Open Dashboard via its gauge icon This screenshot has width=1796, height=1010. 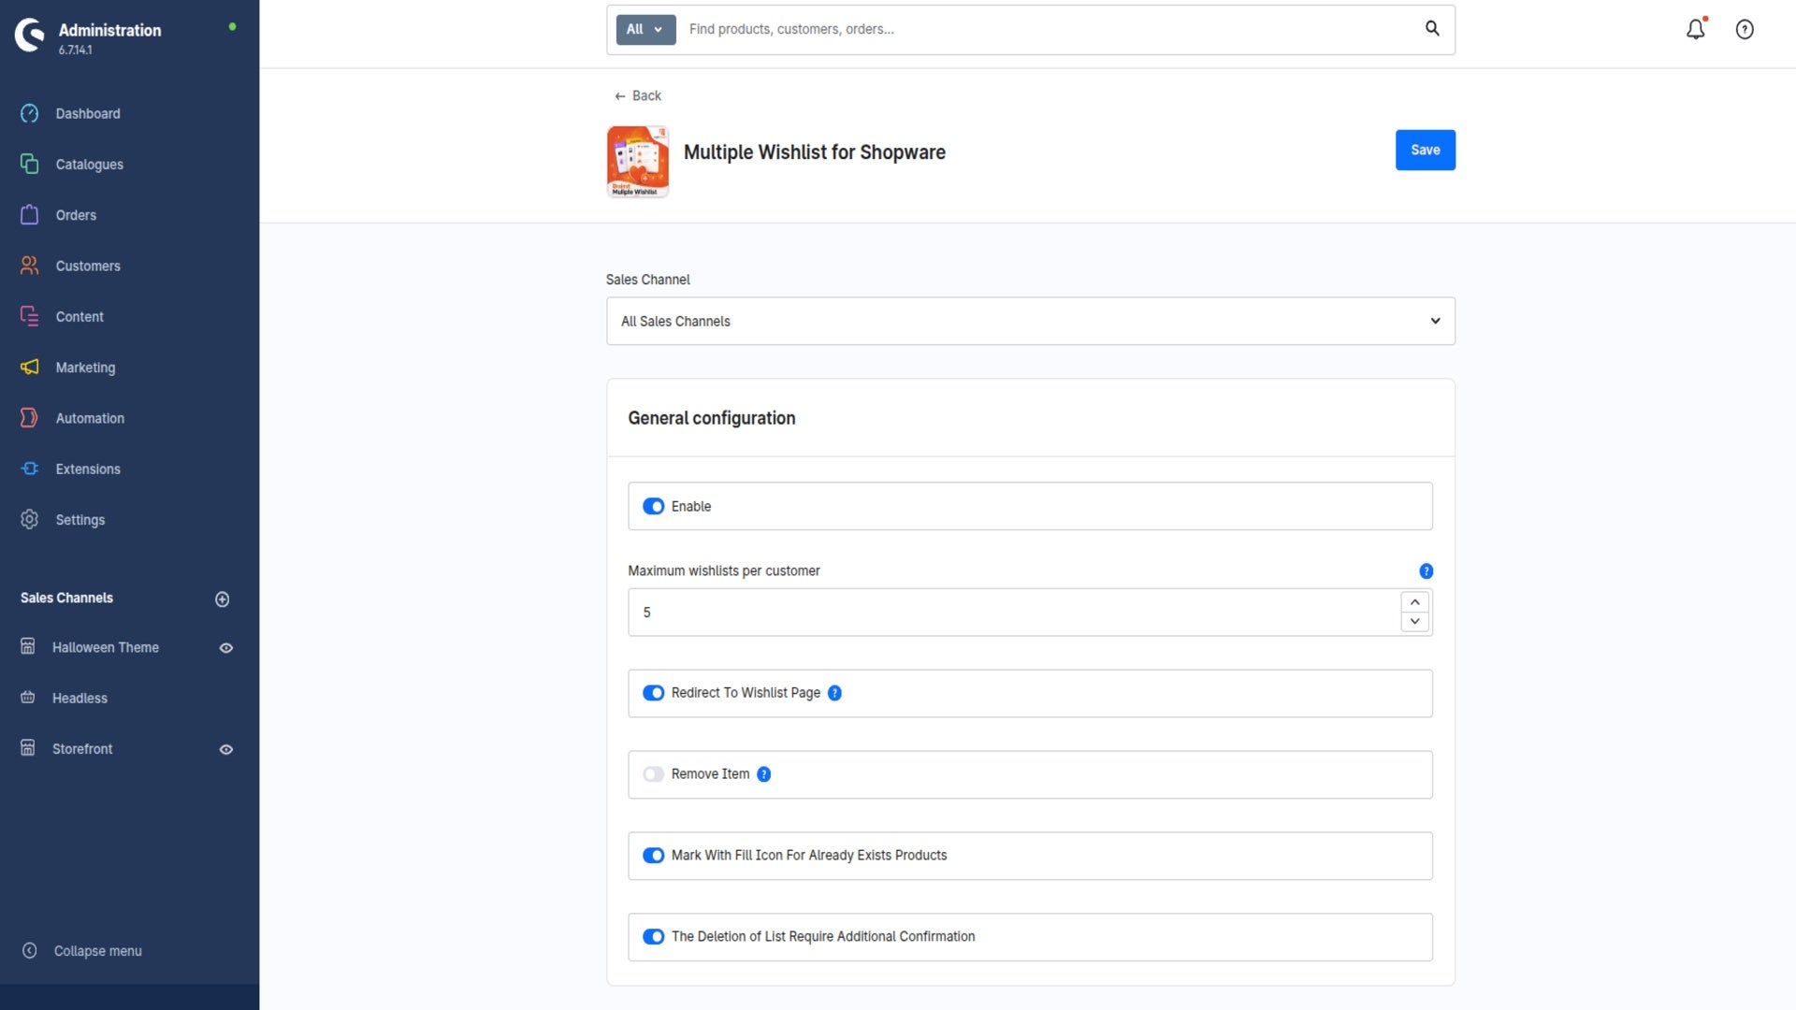pyautogui.click(x=30, y=113)
